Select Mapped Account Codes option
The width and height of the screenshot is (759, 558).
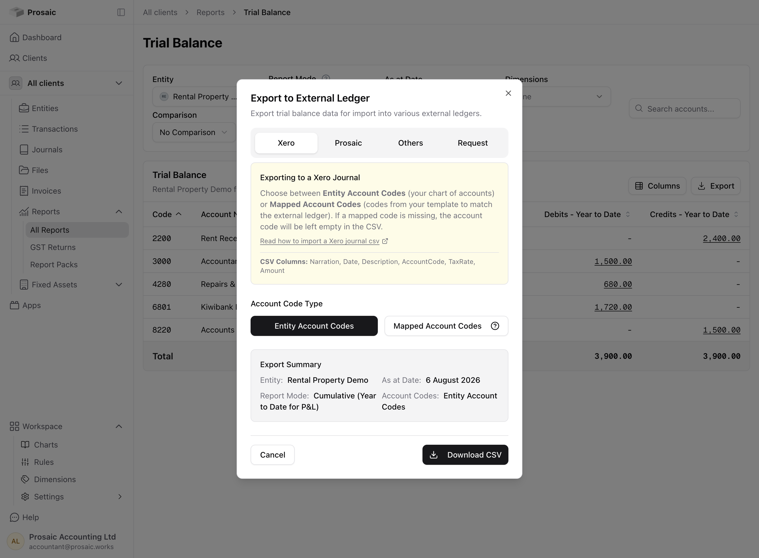pos(446,326)
